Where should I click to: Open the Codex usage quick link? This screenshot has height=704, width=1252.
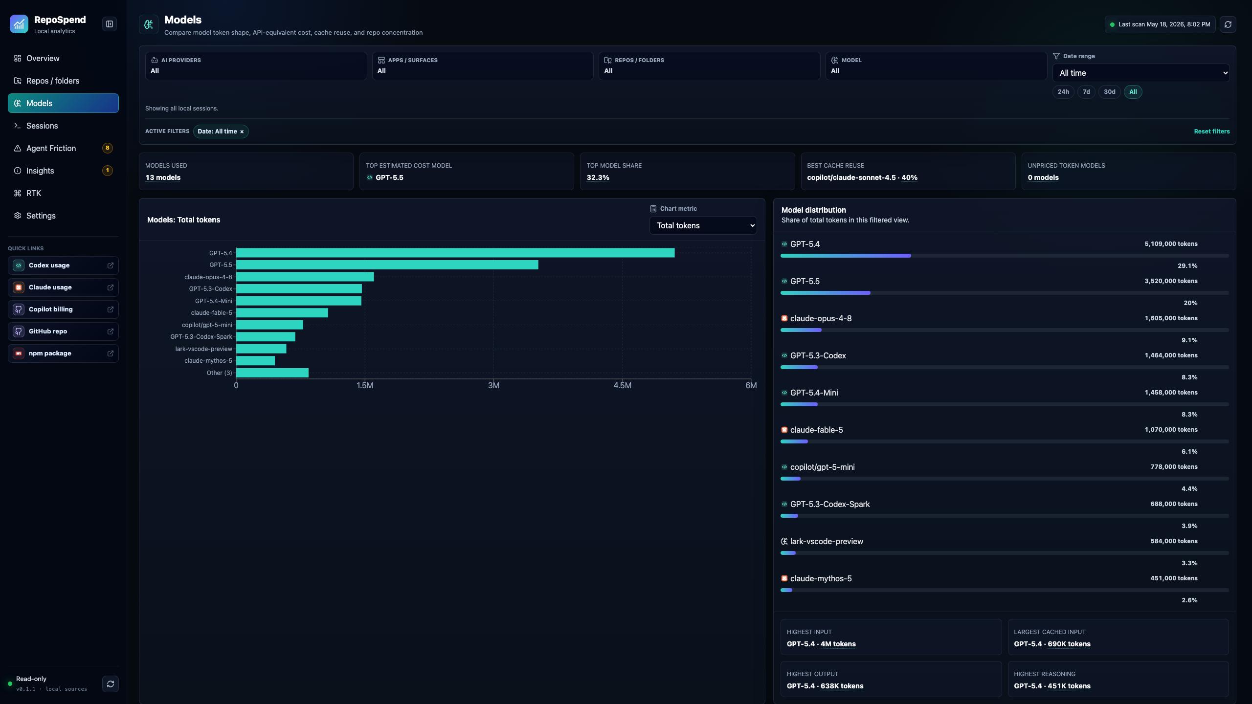pyautogui.click(x=63, y=265)
